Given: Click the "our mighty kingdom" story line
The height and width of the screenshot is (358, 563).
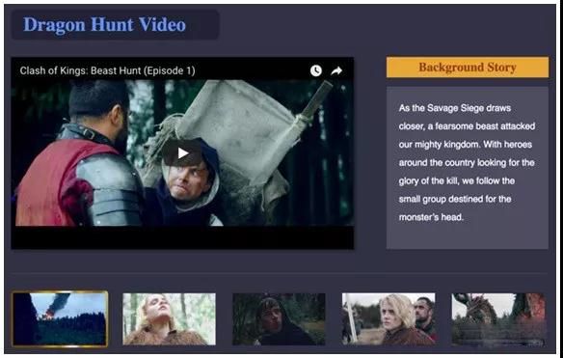Looking at the screenshot, I should pyautogui.click(x=466, y=145).
